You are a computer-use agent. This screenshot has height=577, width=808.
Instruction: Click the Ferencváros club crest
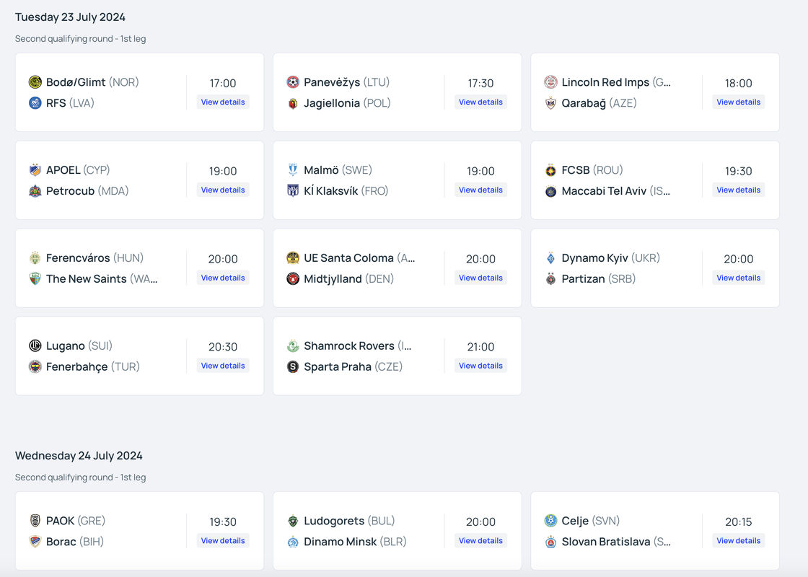point(35,257)
